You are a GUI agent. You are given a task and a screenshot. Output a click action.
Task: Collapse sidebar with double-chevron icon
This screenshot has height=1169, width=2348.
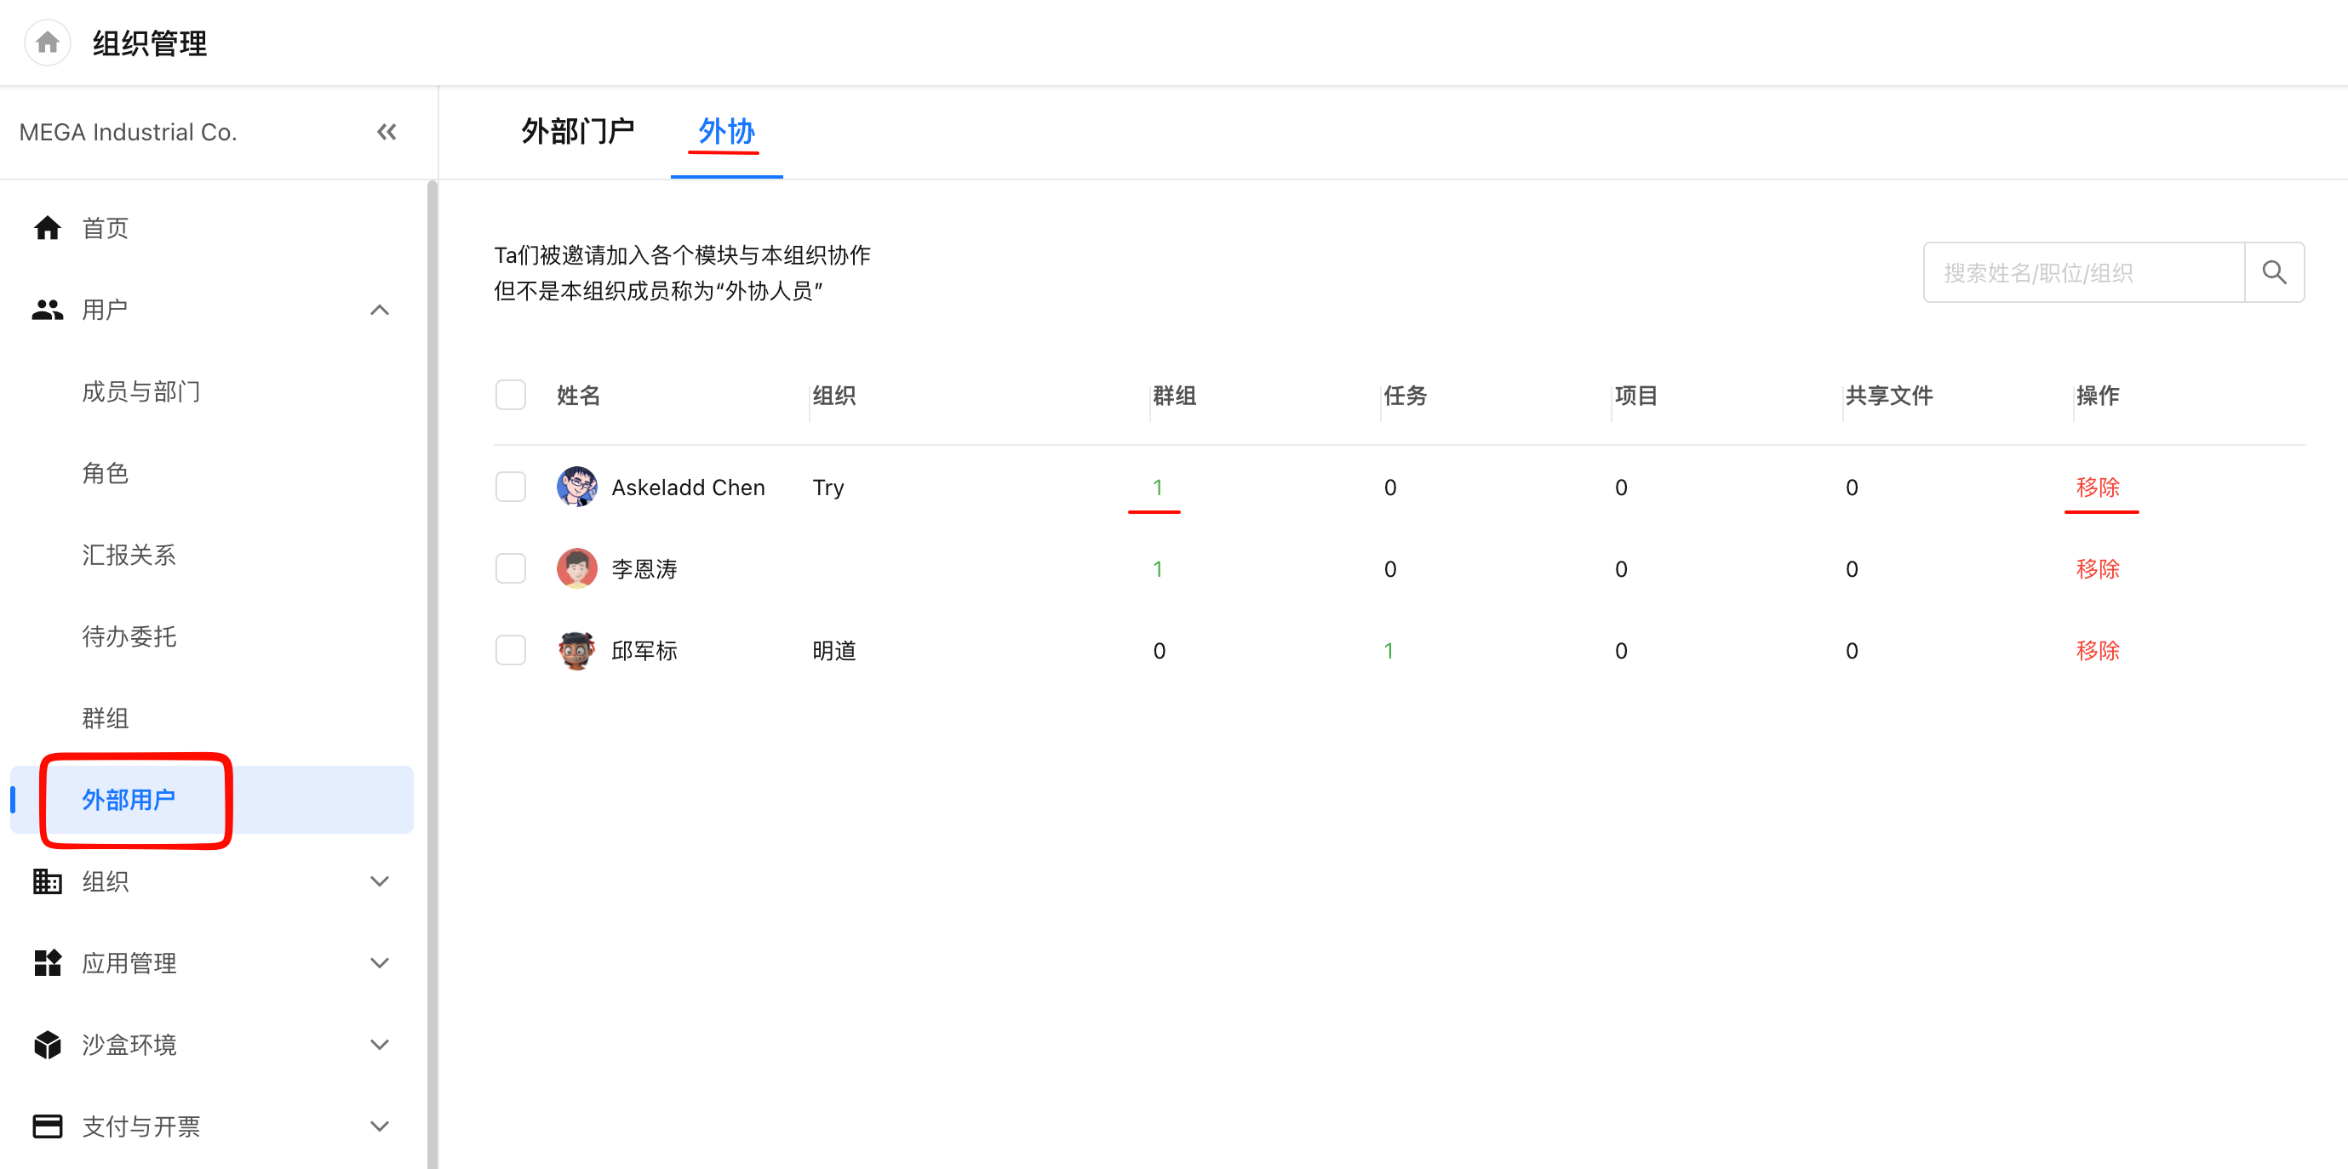click(x=387, y=132)
